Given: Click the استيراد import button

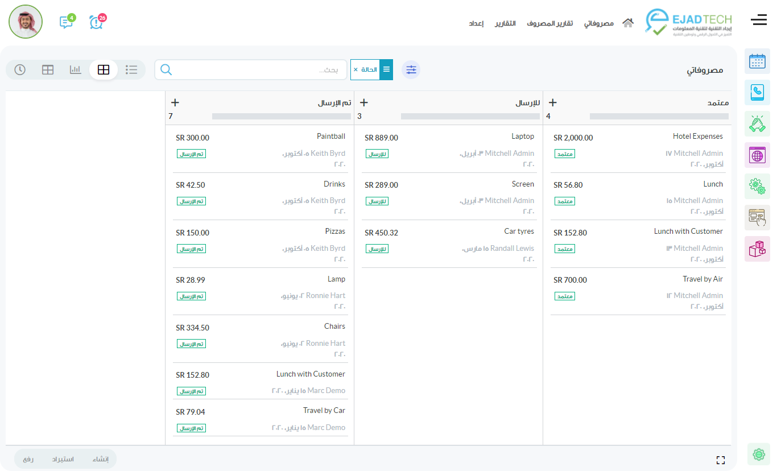Looking at the screenshot, I should (63, 459).
